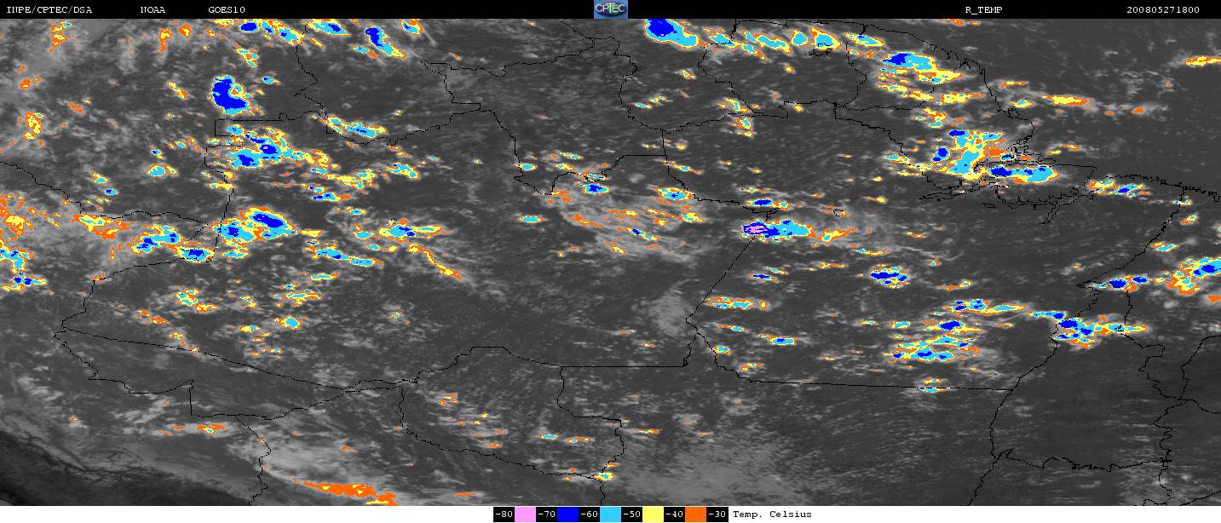This screenshot has height=523, width=1221.
Task: Click the -30 legend label
Action: coord(717,514)
